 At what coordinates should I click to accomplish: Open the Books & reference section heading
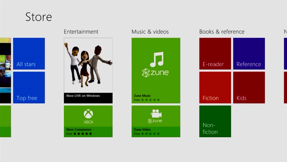[222, 32]
